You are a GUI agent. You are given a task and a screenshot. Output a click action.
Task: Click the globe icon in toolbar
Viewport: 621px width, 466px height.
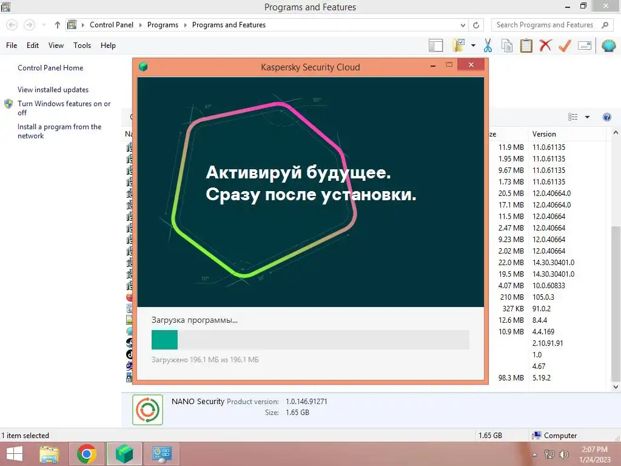[608, 46]
